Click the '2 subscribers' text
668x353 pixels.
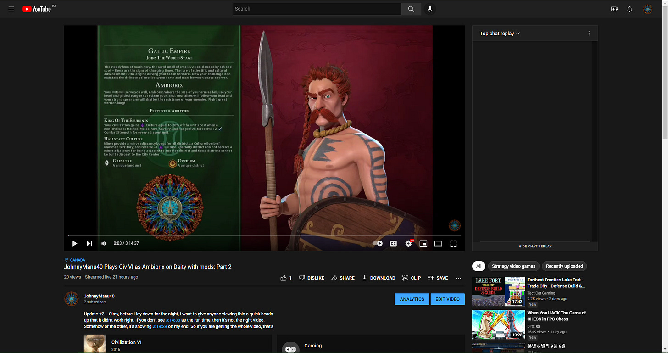(x=95, y=302)
